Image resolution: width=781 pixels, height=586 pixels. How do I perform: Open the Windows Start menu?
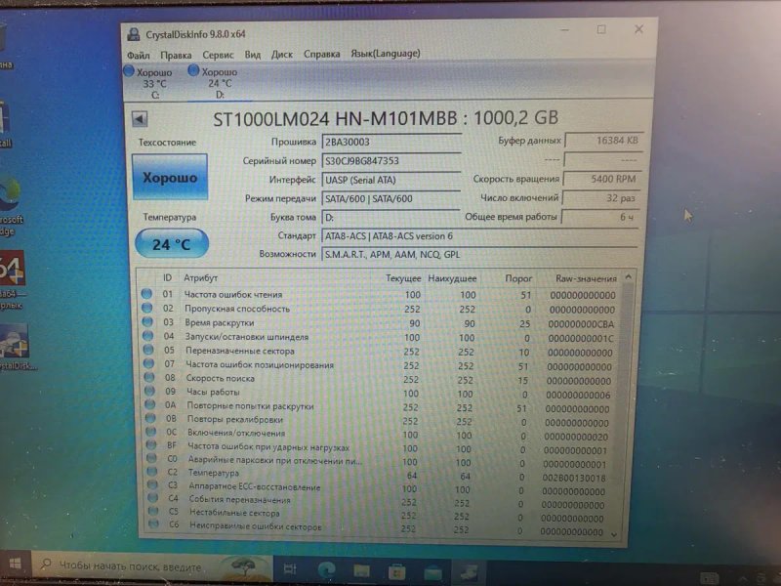click(16, 565)
